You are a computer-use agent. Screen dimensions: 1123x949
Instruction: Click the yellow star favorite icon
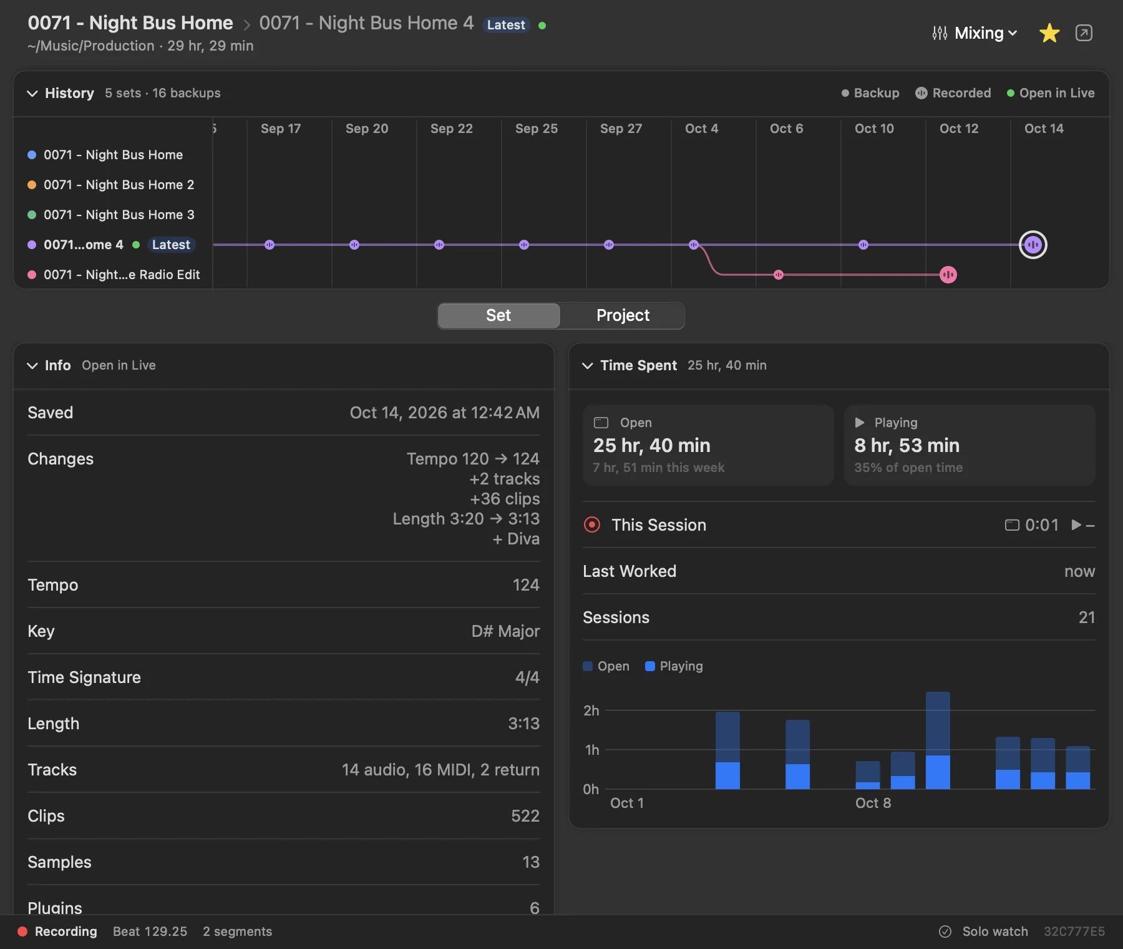(x=1049, y=33)
